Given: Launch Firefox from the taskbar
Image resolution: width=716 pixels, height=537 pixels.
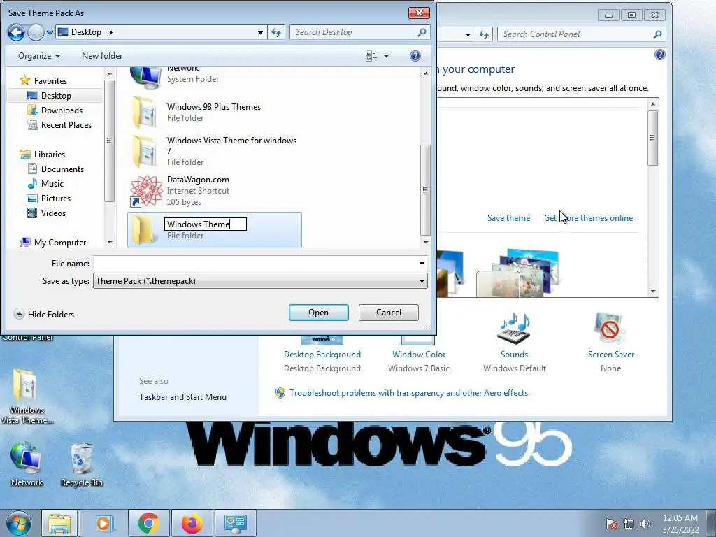Looking at the screenshot, I should [192, 523].
